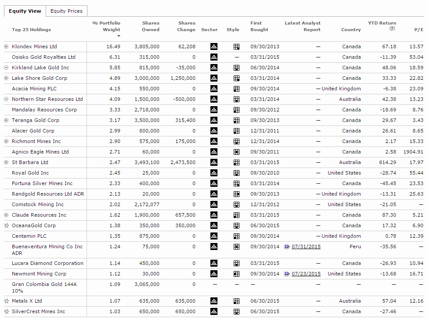Click style box icon for St Barbara Ltd
The image size is (427, 318).
click(x=237, y=163)
